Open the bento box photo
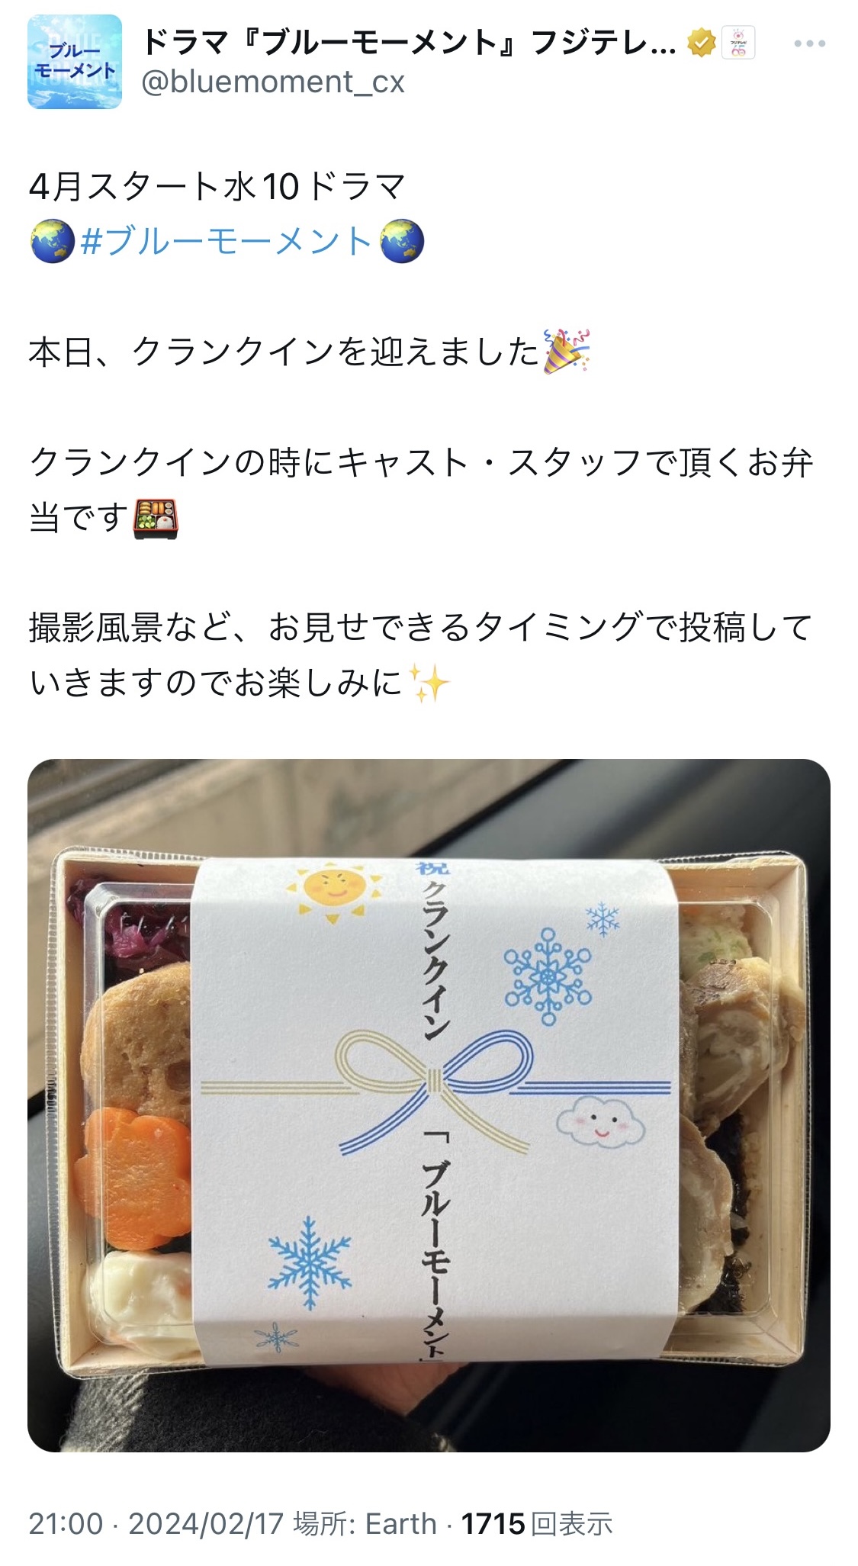The height and width of the screenshot is (1566, 858). coord(429,1105)
